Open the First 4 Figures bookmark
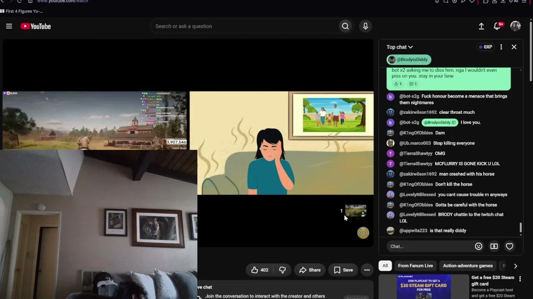 (x=22, y=11)
